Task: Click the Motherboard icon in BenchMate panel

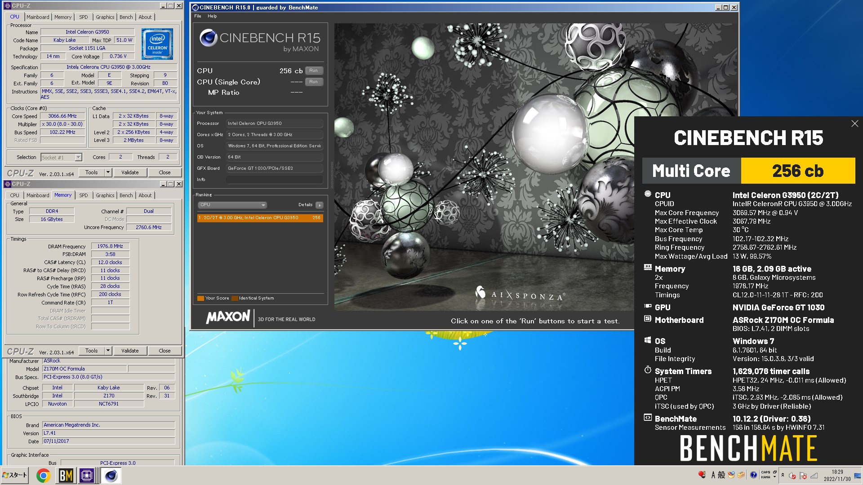Action: point(648,319)
